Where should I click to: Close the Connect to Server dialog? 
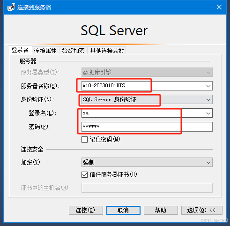[219, 7]
